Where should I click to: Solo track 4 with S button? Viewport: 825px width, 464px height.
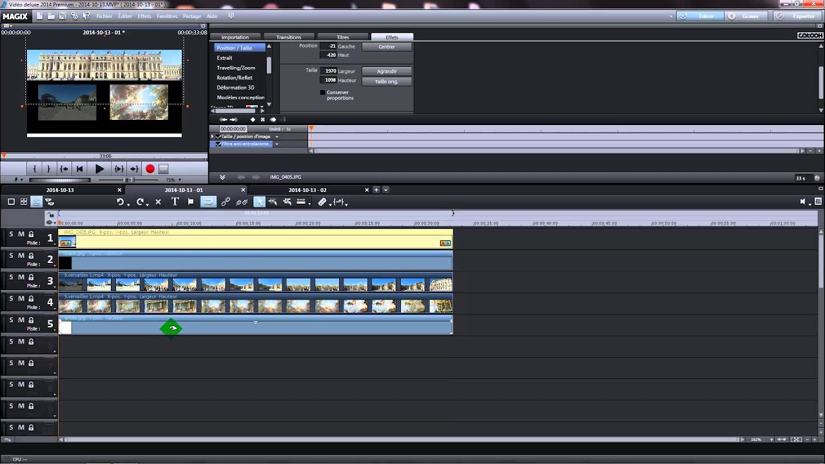coord(11,298)
